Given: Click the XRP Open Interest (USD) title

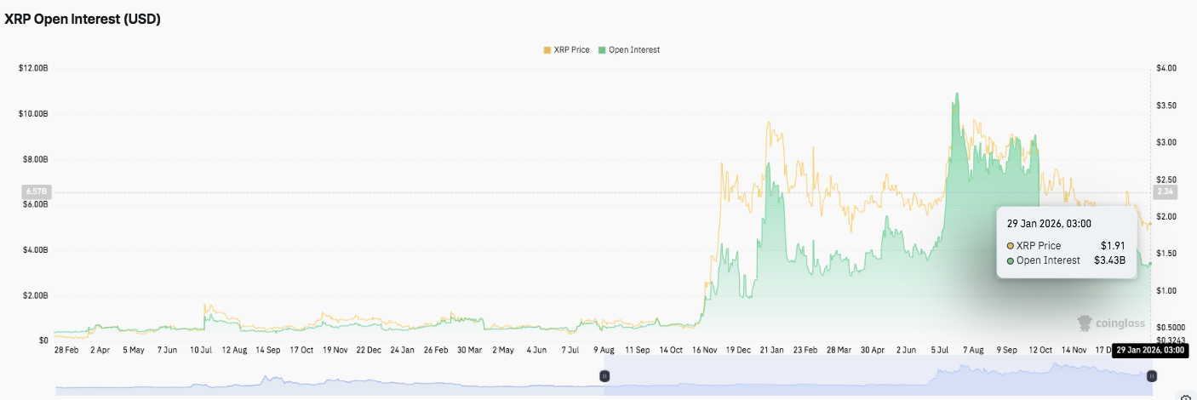Looking at the screenshot, I should pos(83,20).
